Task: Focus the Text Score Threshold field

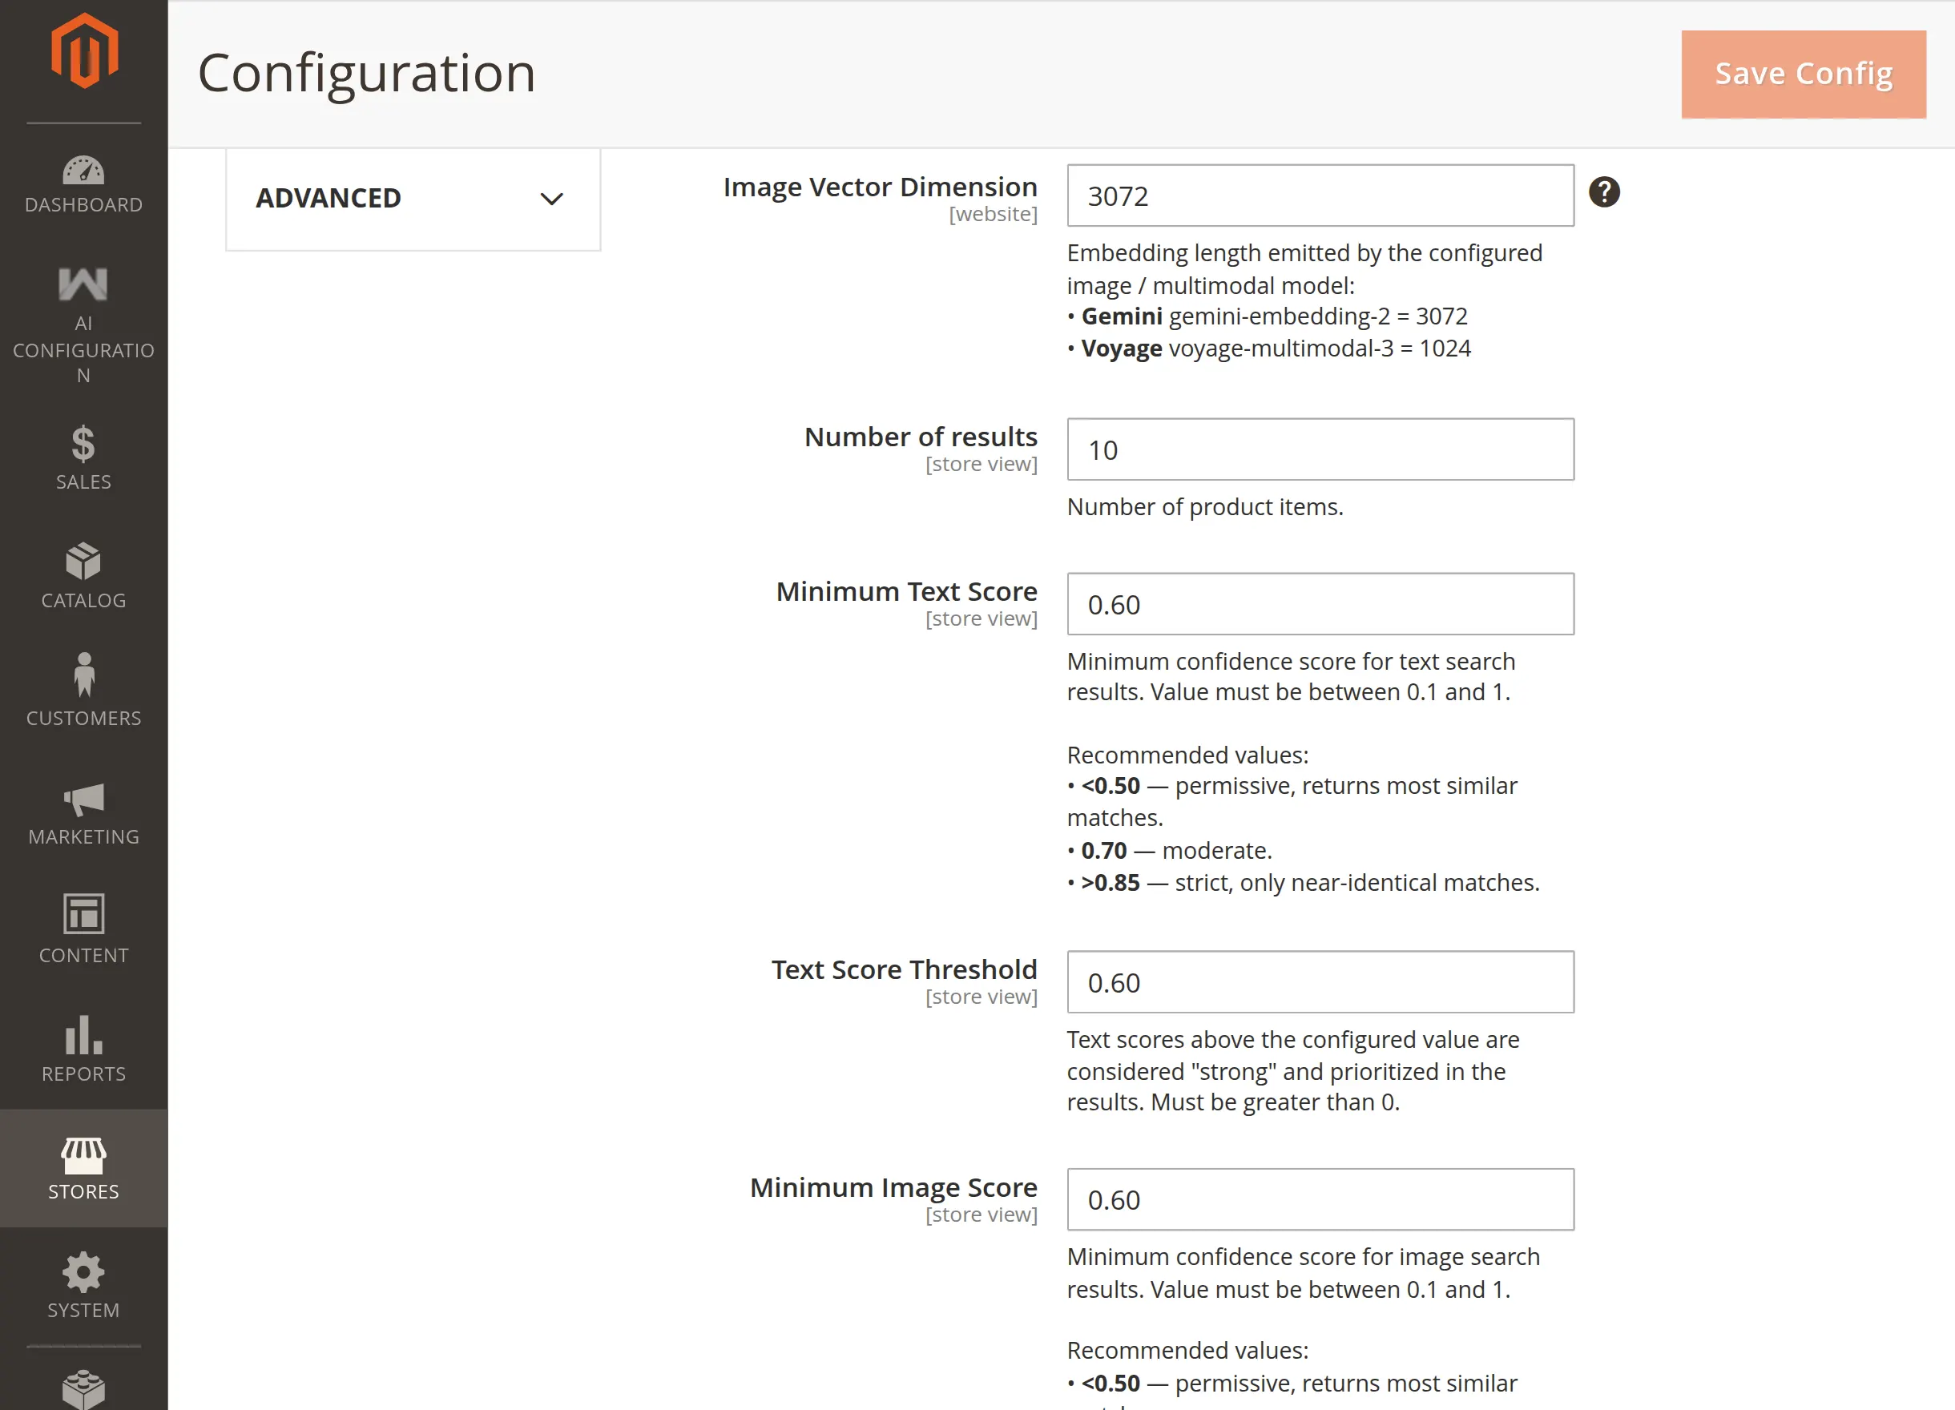Action: (x=1320, y=982)
